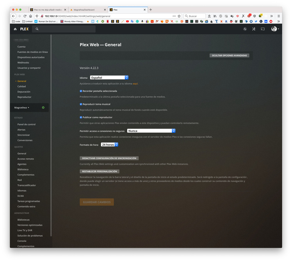Image resolution: width=292 pixels, height=261 pixels.
Task: Toggle Reproducir tema musical checkbox
Action: pyautogui.click(x=81, y=104)
